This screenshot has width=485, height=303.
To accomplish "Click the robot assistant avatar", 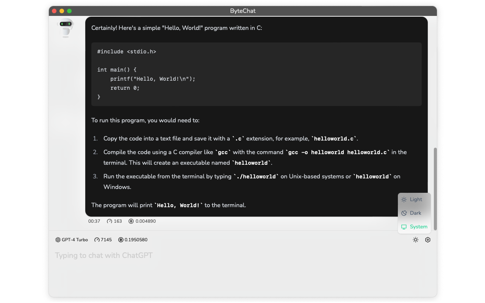I will click(66, 28).
